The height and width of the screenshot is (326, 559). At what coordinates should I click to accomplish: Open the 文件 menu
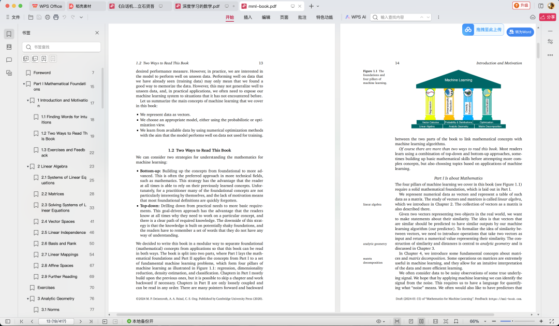click(13, 17)
